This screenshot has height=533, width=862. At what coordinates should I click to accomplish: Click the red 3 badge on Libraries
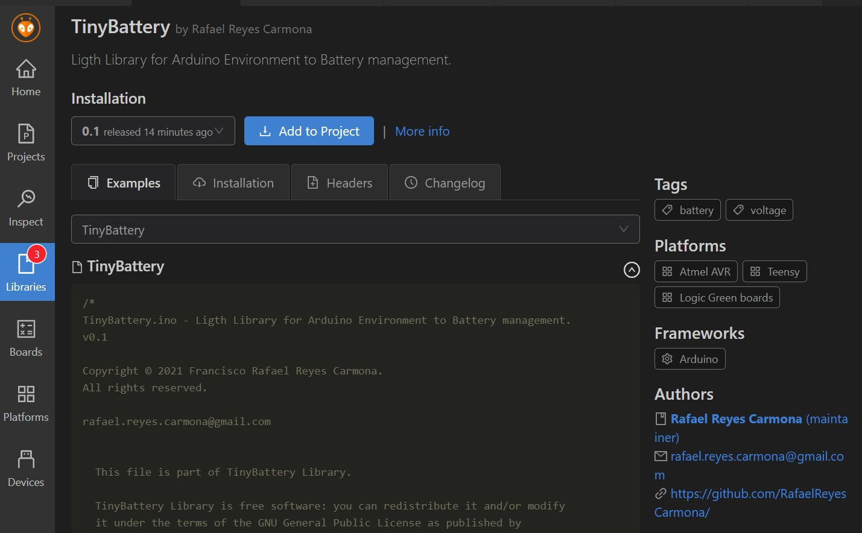(x=37, y=254)
